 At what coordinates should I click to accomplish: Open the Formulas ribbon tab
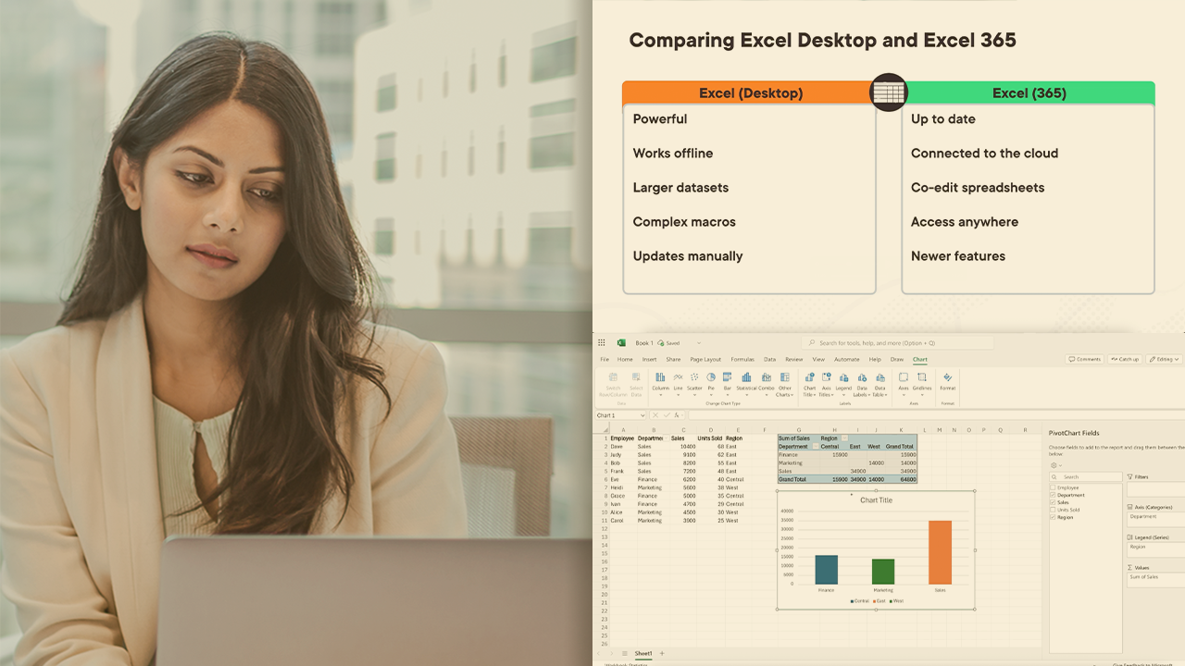[x=742, y=359]
